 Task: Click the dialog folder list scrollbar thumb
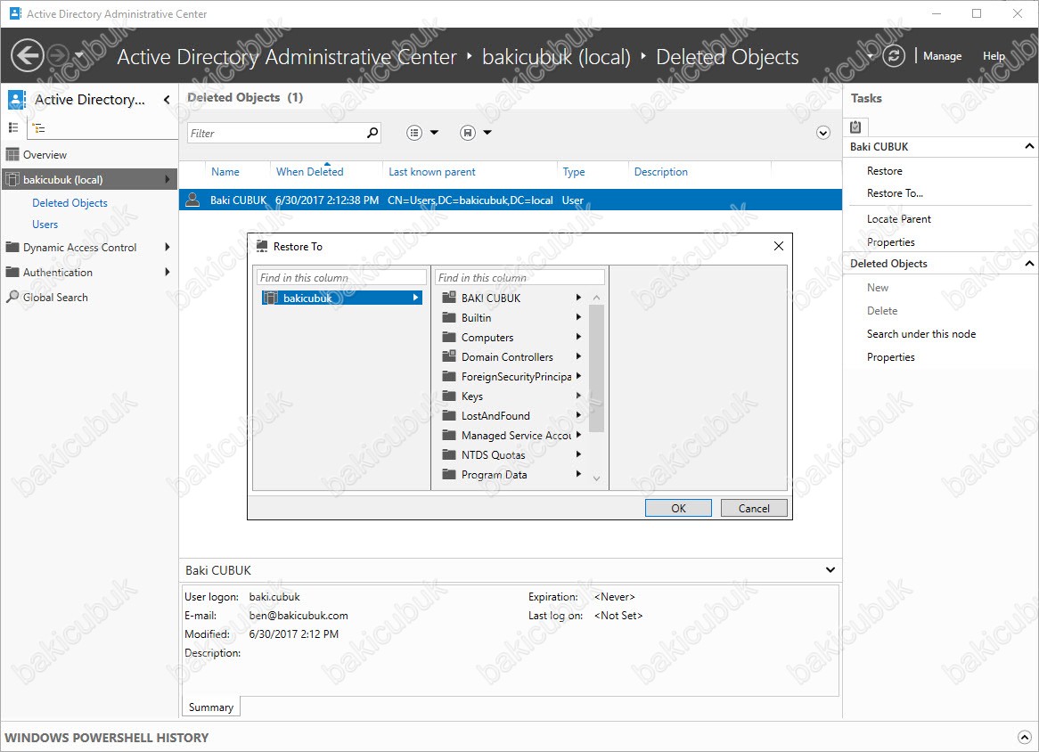coord(596,368)
